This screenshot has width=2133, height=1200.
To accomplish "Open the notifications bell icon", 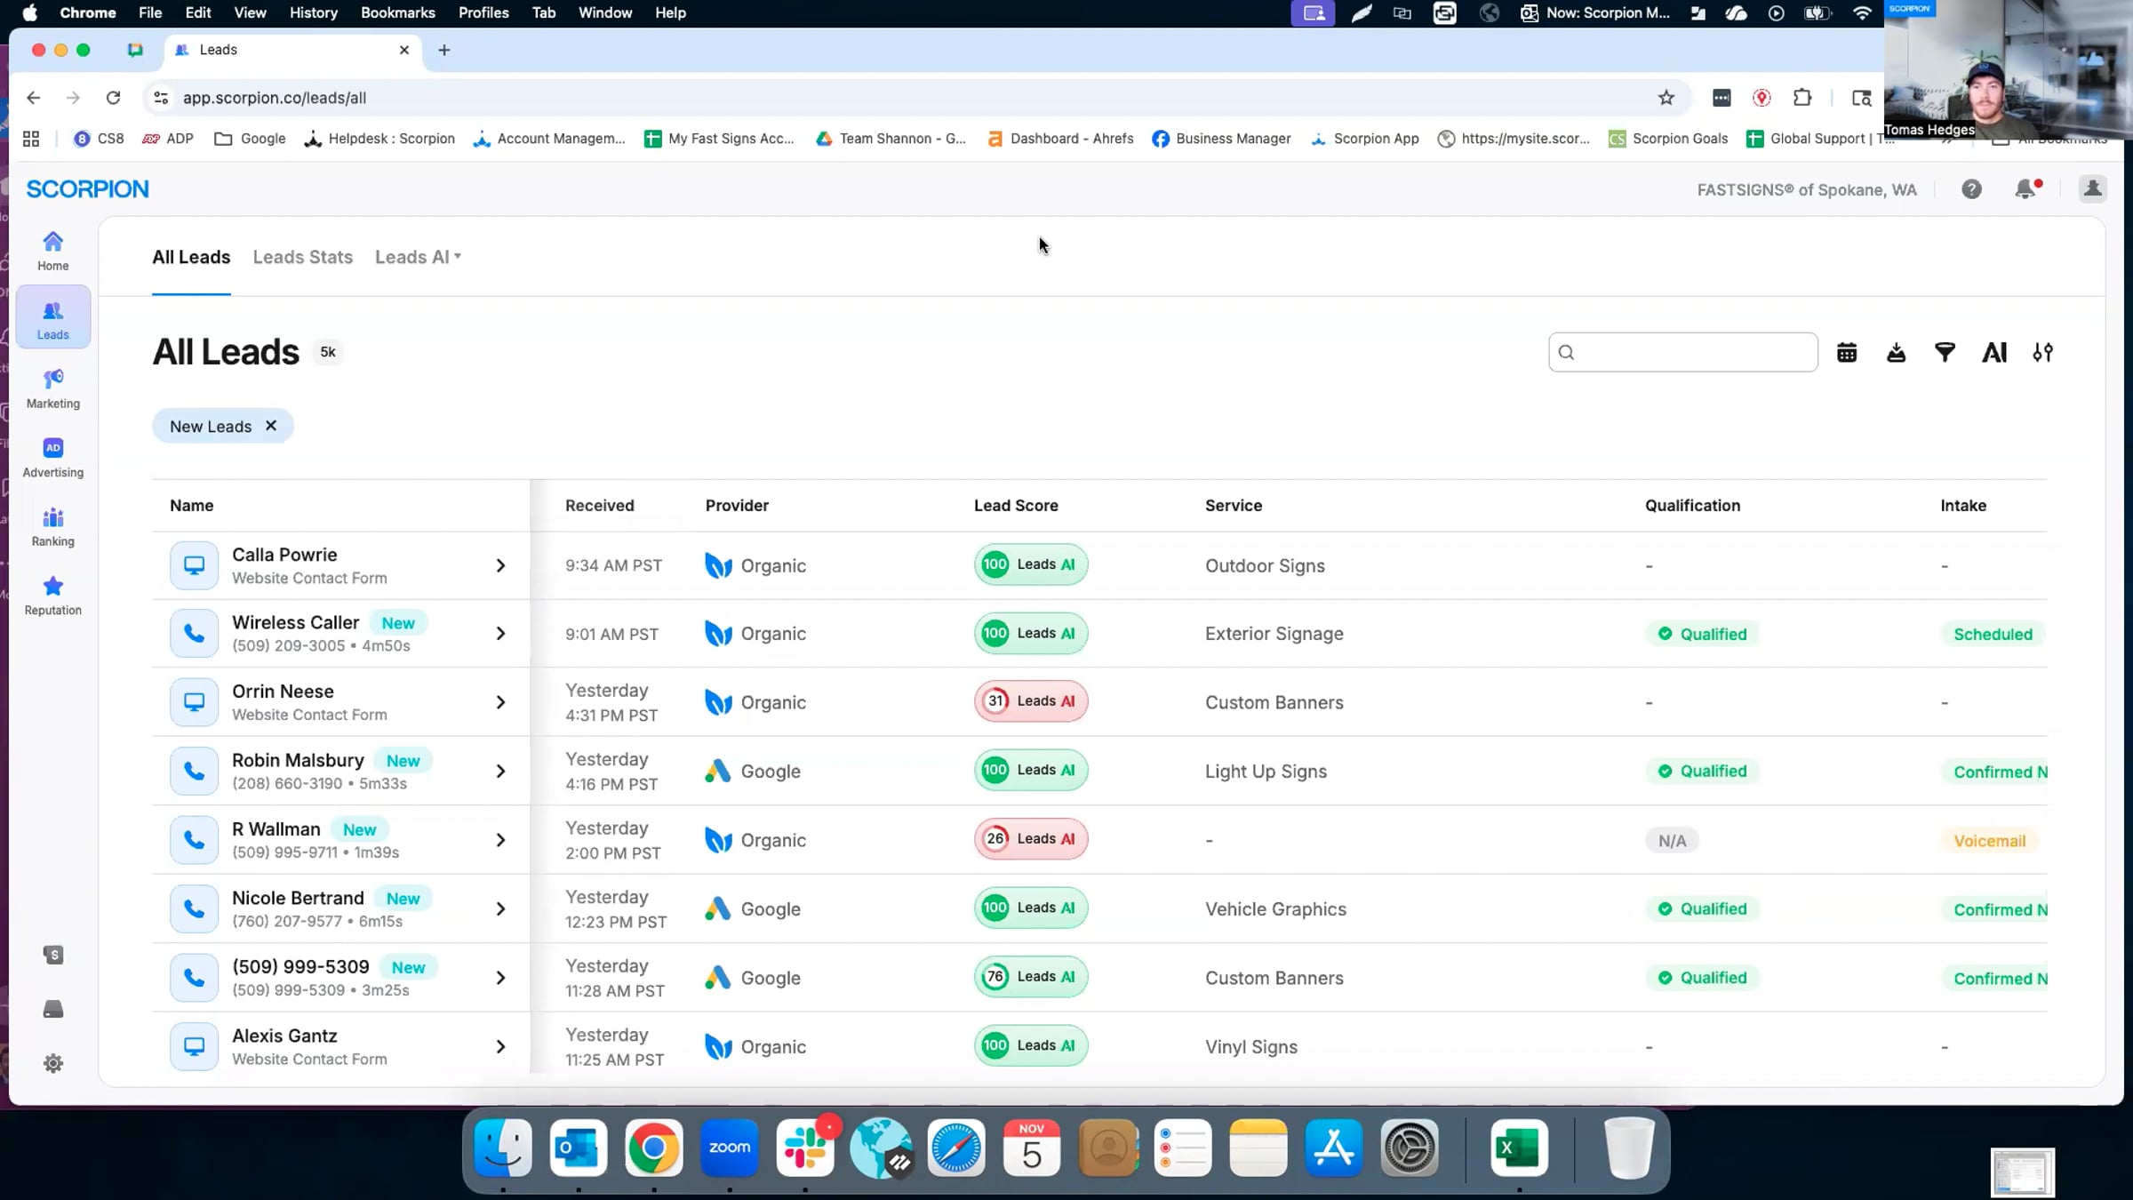I will pos(2026,188).
